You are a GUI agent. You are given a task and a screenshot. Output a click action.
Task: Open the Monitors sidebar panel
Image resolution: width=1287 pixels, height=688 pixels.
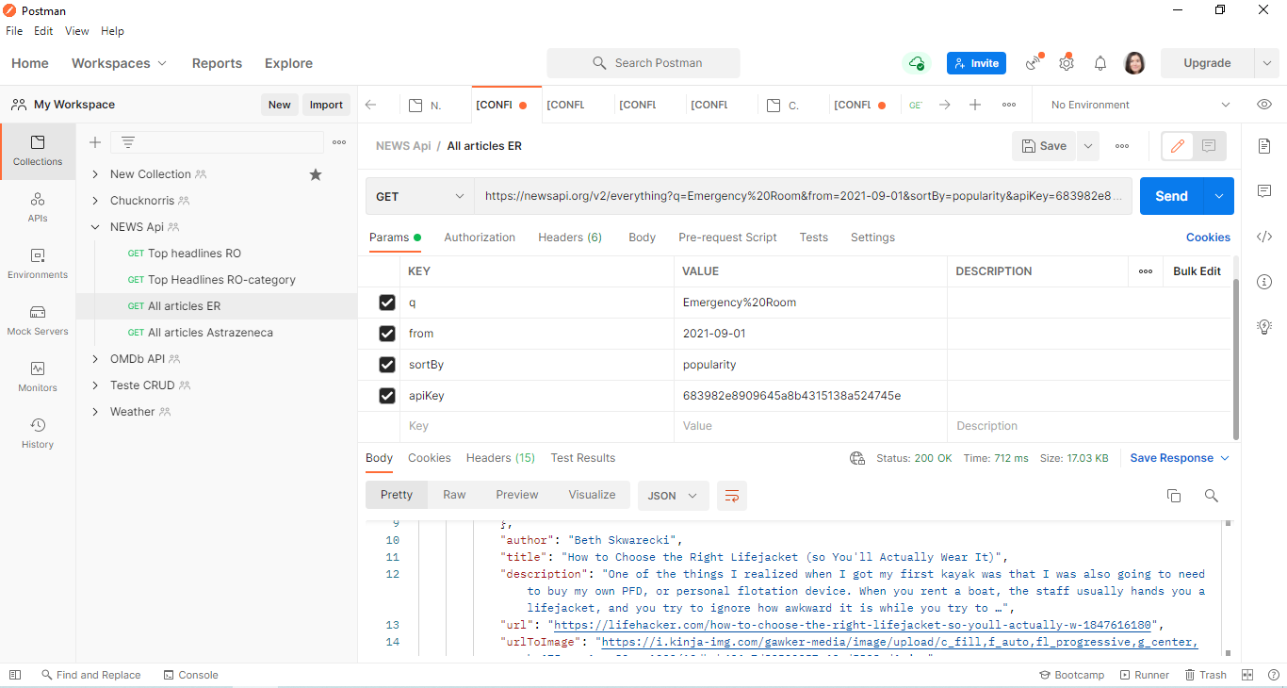(38, 377)
